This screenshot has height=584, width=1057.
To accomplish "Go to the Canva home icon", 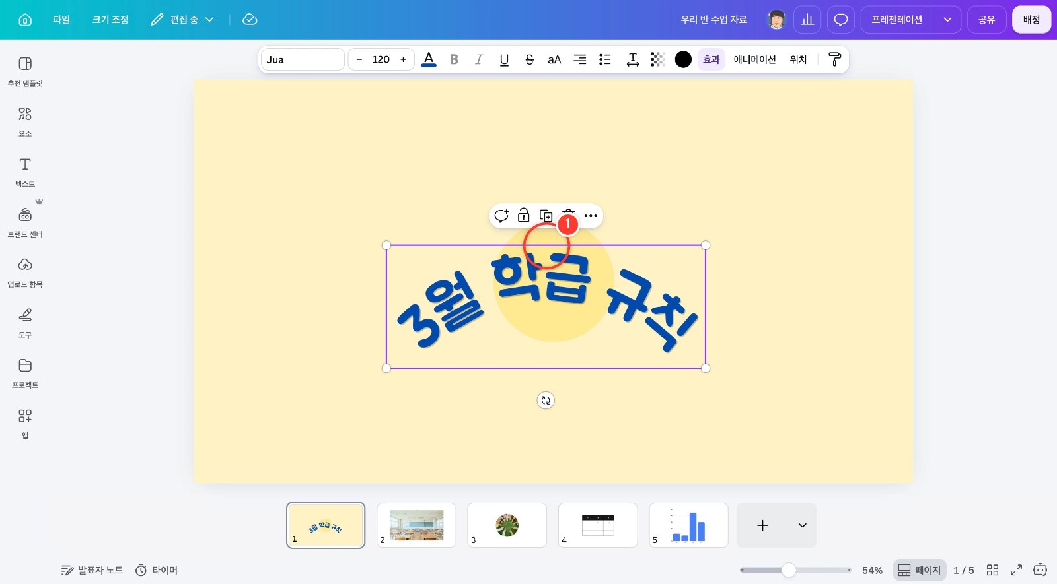I will pyautogui.click(x=25, y=20).
